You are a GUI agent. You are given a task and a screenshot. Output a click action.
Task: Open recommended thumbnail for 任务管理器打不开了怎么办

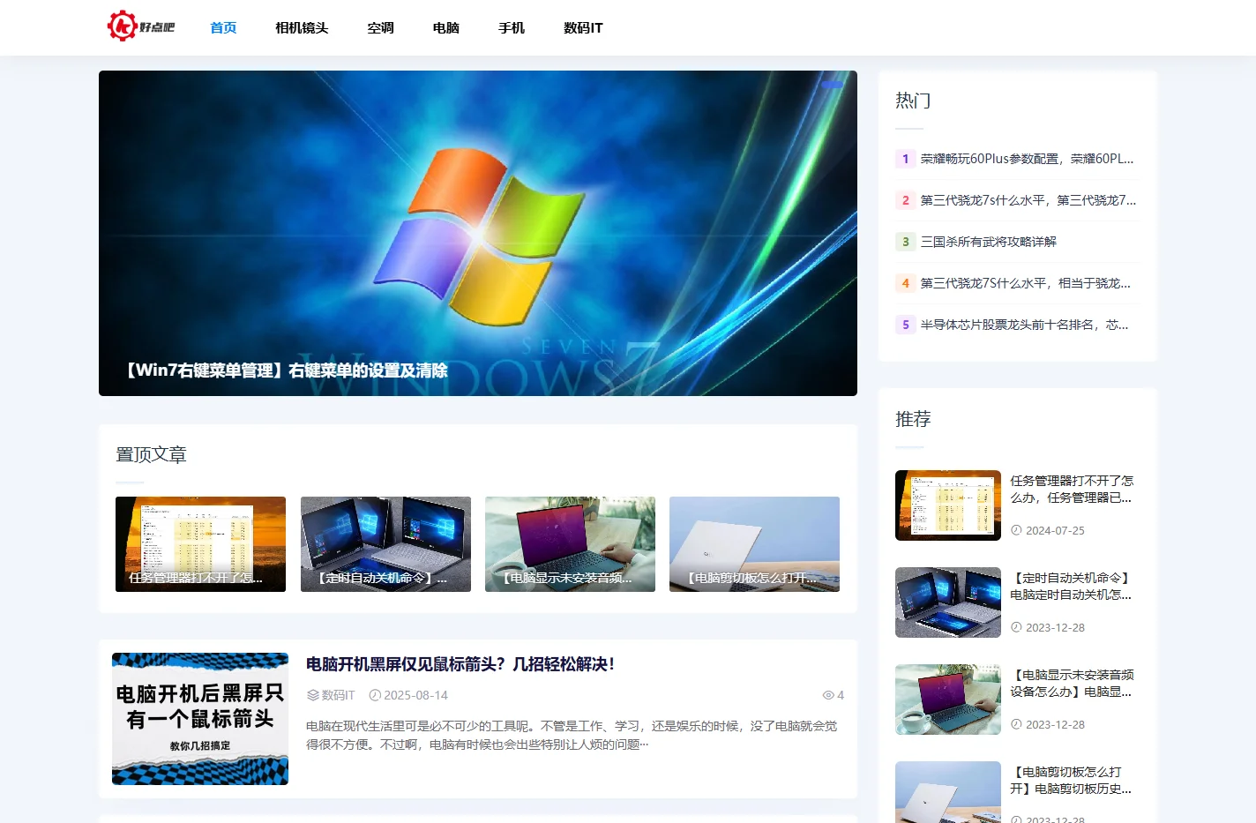(948, 505)
